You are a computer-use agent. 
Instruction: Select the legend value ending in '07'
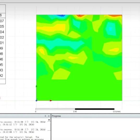coord(2,21)
